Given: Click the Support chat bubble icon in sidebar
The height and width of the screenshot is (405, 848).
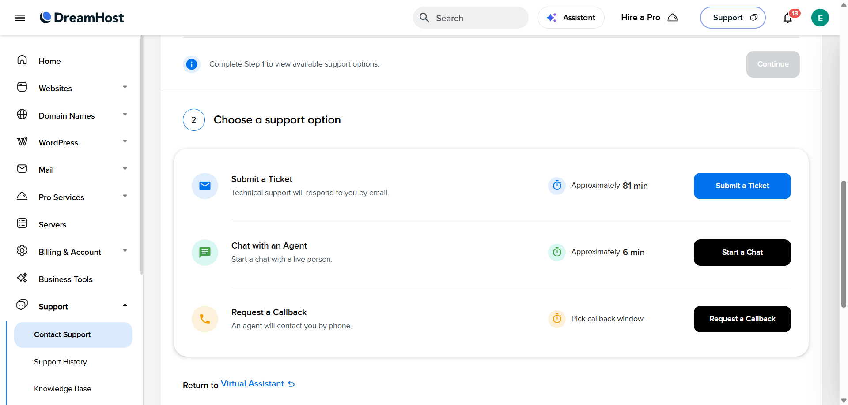Looking at the screenshot, I should click(22, 305).
